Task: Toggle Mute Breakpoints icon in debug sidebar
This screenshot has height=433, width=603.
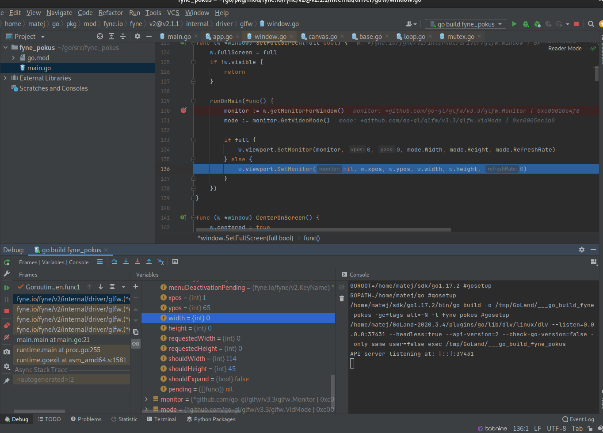Action: click(x=7, y=337)
